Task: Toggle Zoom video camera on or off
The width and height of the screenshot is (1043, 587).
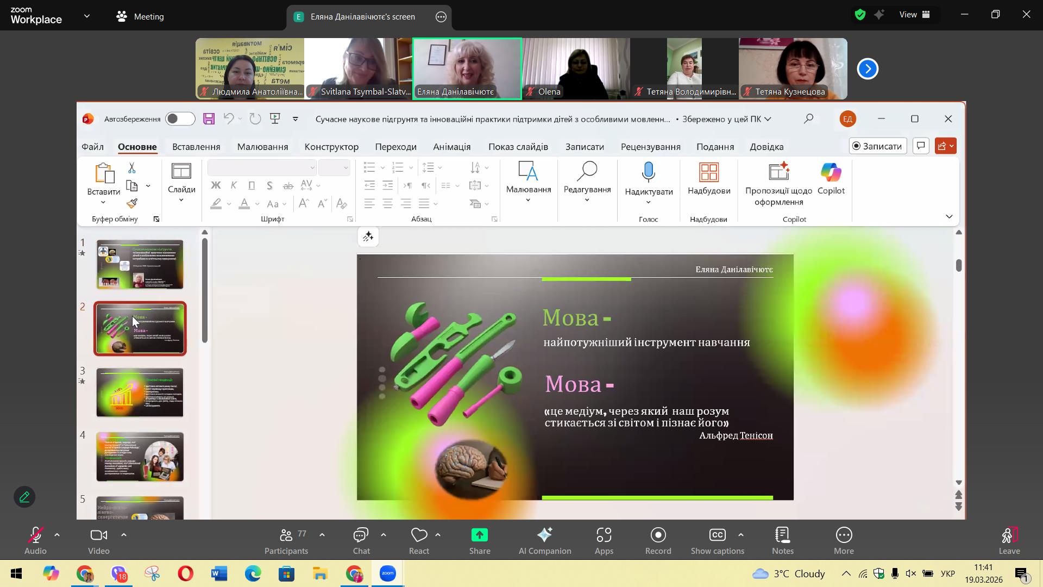Action: [x=98, y=541]
